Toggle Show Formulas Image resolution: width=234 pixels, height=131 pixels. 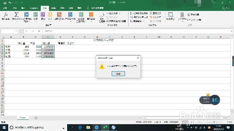[156, 13]
